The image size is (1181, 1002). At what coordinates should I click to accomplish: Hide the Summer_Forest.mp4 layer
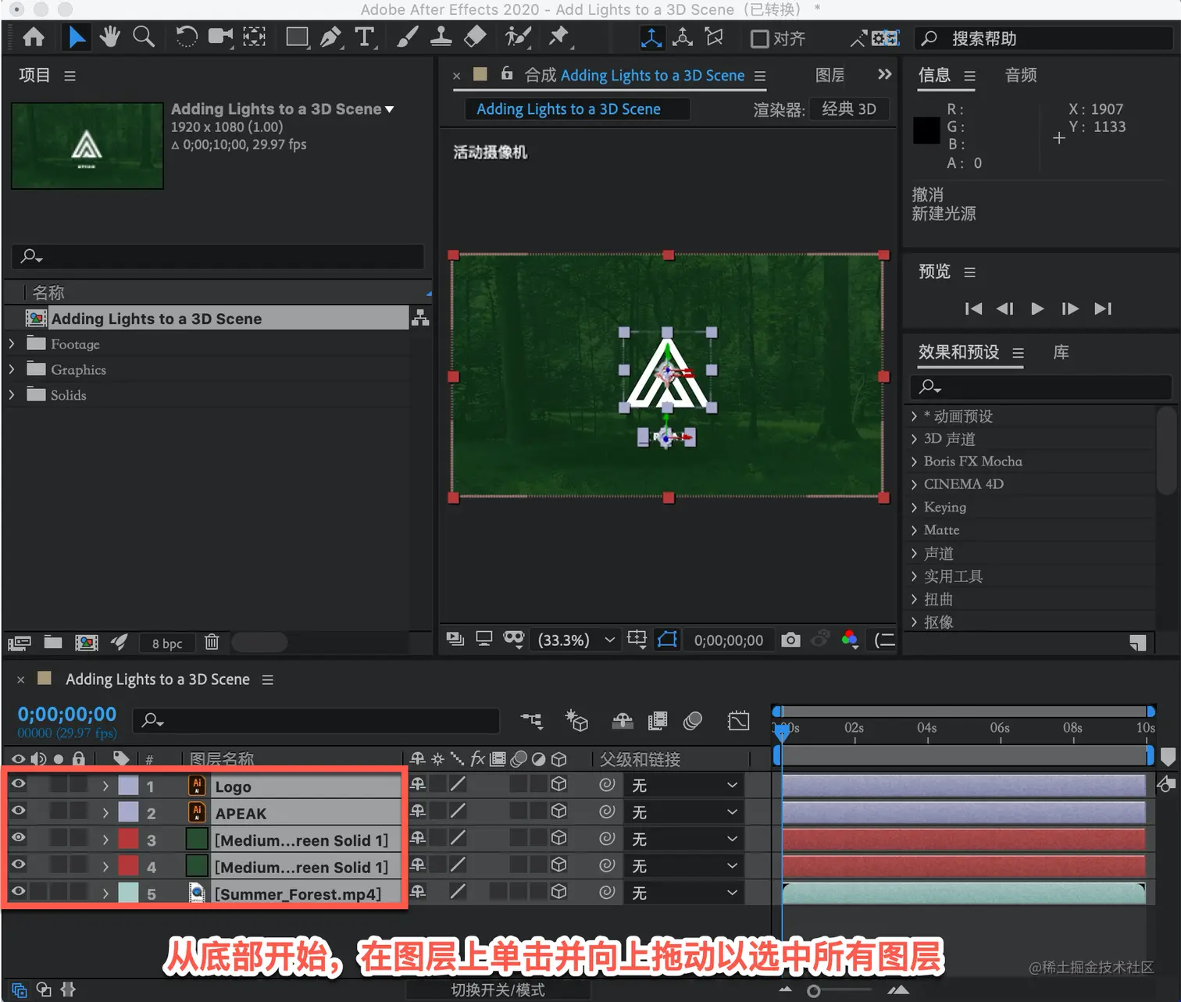19,892
